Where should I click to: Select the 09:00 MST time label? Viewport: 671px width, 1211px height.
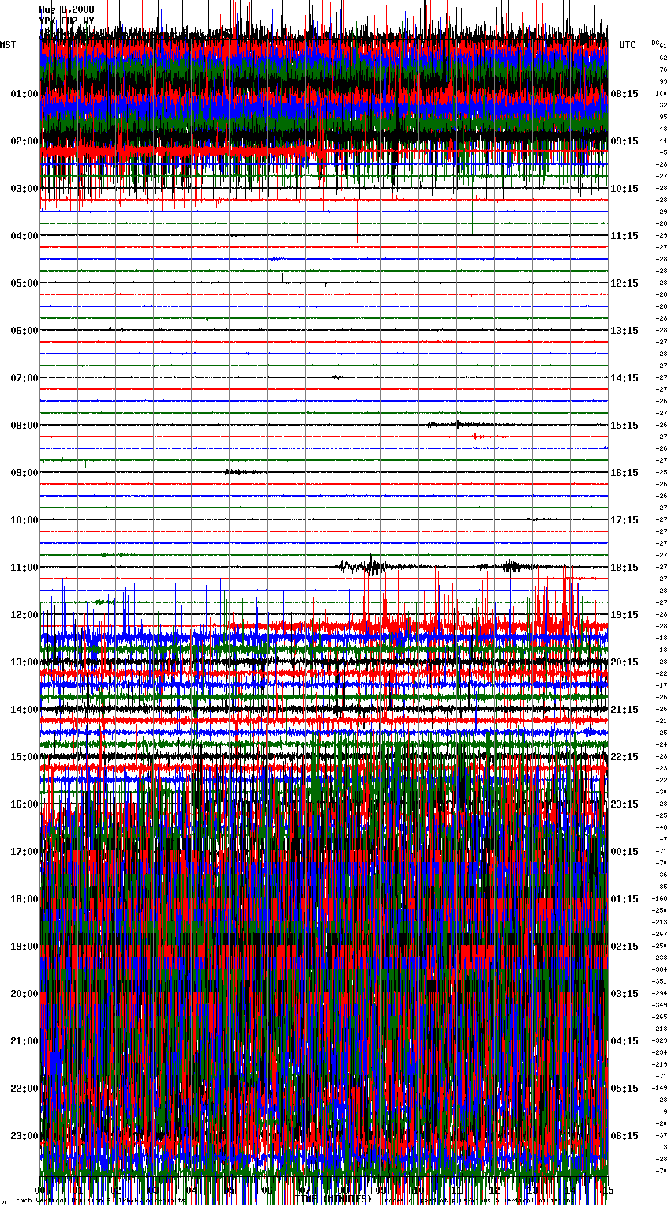(24, 473)
